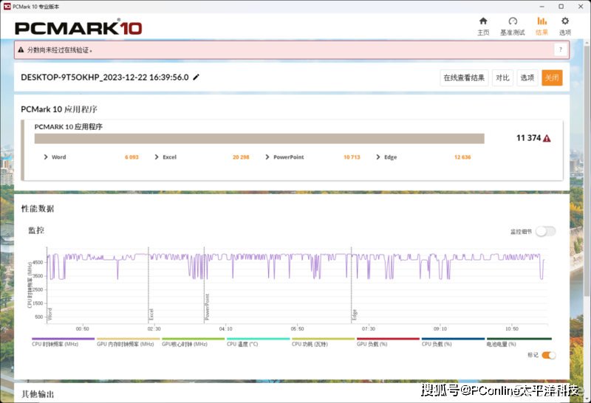Click the Excel marker on the chart

[x=151, y=314]
